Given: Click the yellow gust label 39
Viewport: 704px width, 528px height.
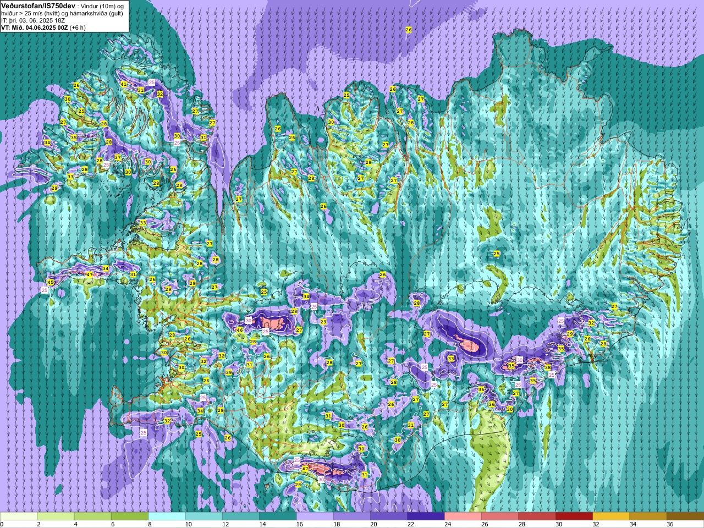Looking at the screenshot, I should 229,372.
